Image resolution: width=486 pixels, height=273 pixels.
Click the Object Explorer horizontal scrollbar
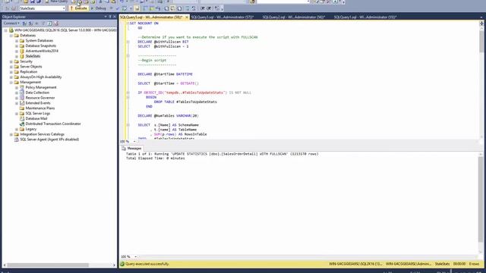click(59, 265)
